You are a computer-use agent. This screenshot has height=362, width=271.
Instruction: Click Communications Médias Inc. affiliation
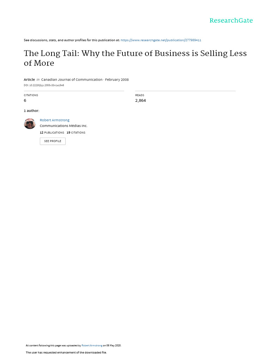[64, 126]
